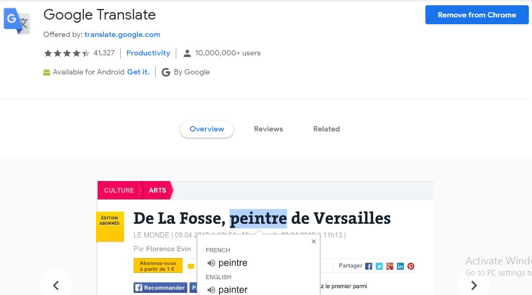Switch to the Reviews tab
The width and height of the screenshot is (532, 295).
click(268, 129)
